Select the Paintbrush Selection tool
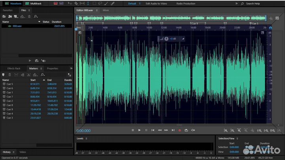This screenshot has height=160, width=285. click(x=106, y=4)
